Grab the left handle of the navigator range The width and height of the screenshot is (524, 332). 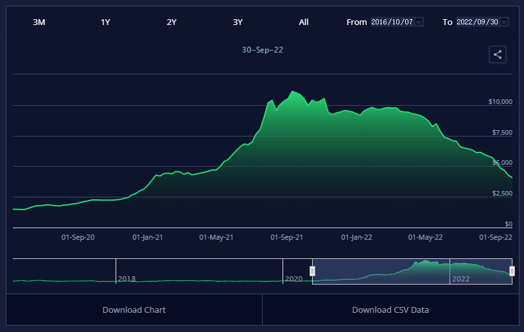(313, 271)
